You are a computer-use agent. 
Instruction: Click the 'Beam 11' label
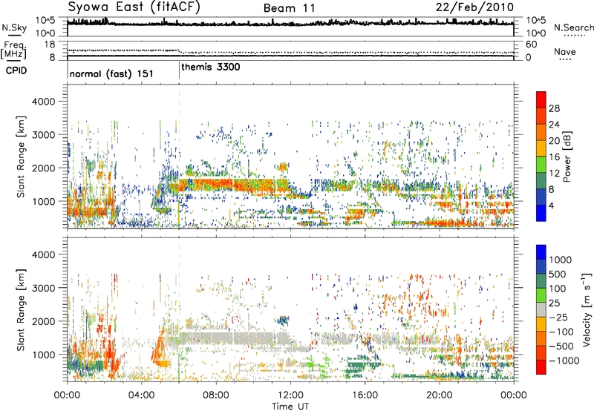pyautogui.click(x=290, y=8)
